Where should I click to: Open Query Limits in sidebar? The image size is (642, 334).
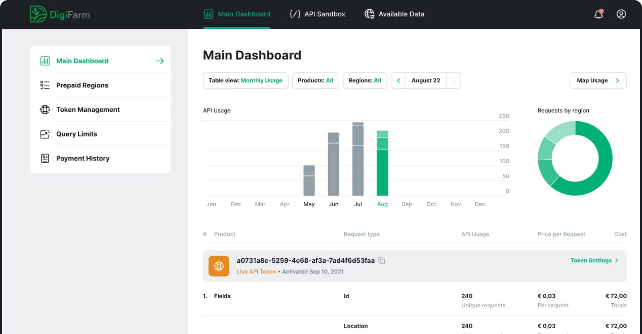[100, 134]
